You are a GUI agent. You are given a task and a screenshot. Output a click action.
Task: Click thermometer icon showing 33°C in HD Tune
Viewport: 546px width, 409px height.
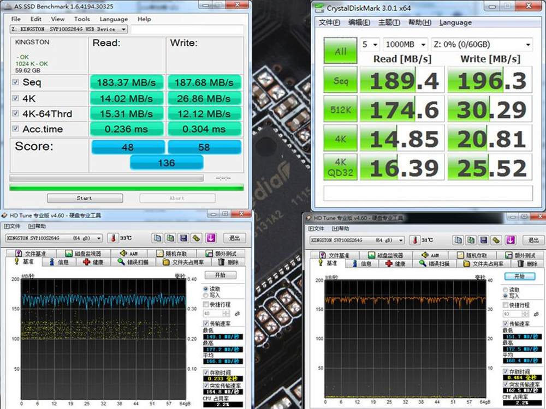pyautogui.click(x=113, y=238)
